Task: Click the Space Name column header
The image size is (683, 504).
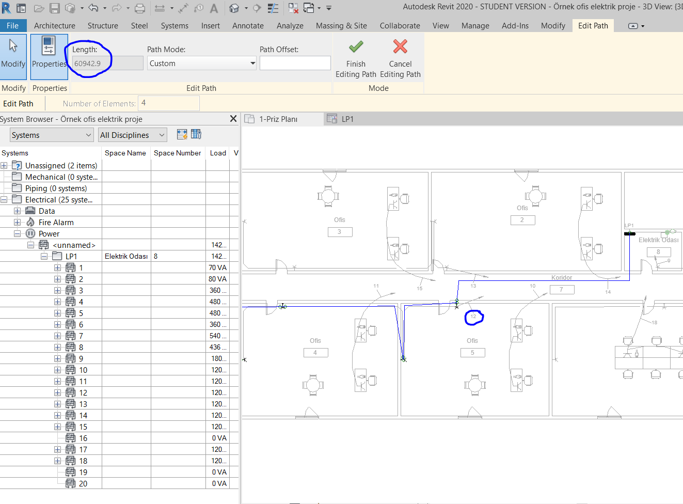Action: coord(125,153)
